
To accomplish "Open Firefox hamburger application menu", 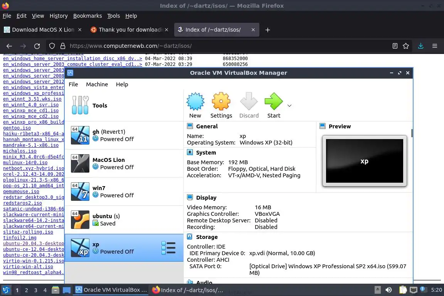I will click(435, 46).
